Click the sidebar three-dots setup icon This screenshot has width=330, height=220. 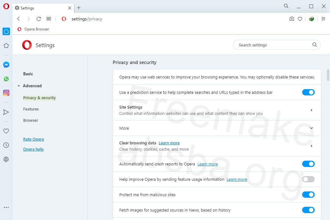[6, 207]
